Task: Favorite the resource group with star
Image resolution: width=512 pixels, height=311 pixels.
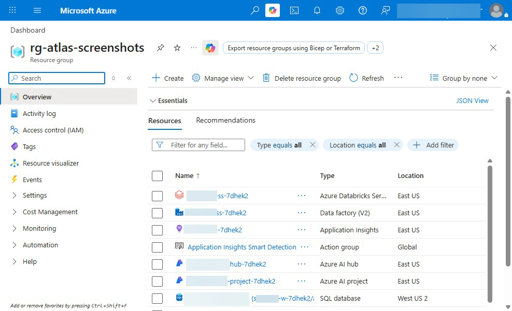Action: [x=177, y=48]
